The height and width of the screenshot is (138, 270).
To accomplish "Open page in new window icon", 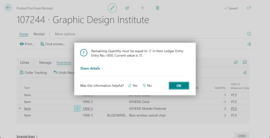I will pyautogui.click(x=249, y=8).
